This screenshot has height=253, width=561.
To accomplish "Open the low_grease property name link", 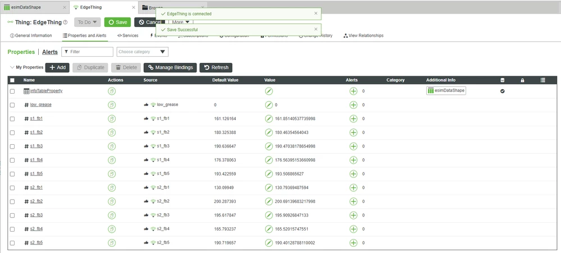I will pyautogui.click(x=41, y=105).
